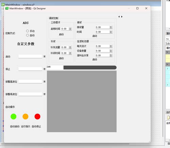Screen dimensions: 170x148
Task: Collapse the first gray property group chevron
Action: click(167, 52)
